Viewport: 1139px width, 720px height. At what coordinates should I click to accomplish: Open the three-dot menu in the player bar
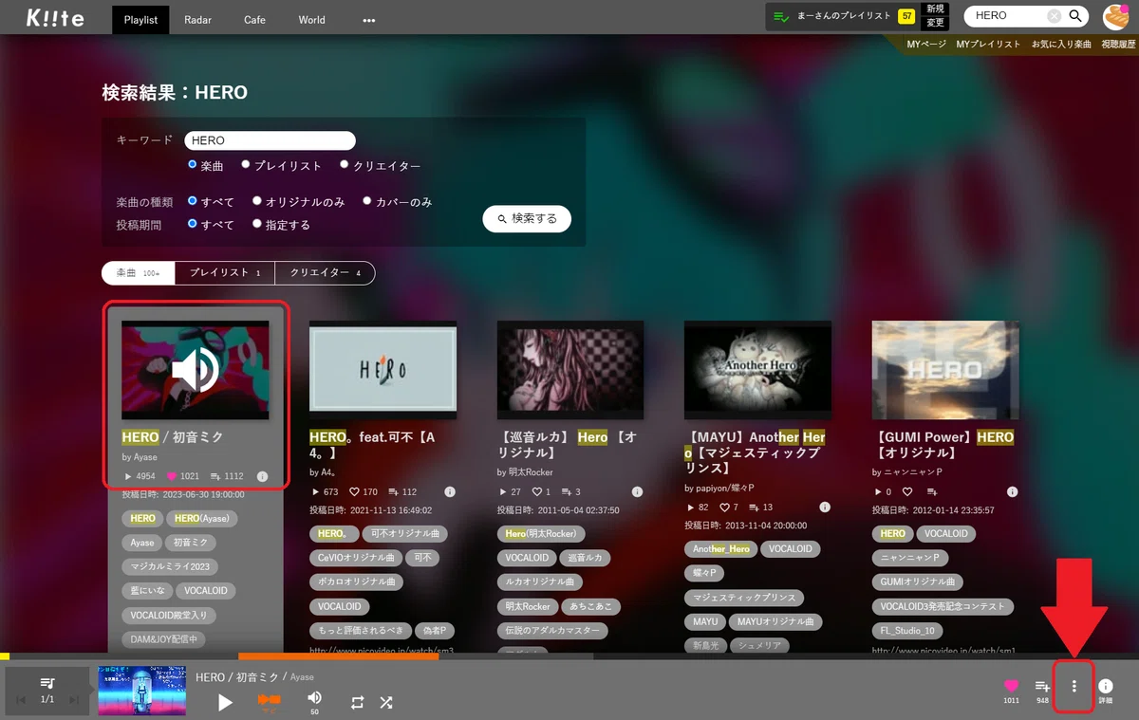[1074, 686]
